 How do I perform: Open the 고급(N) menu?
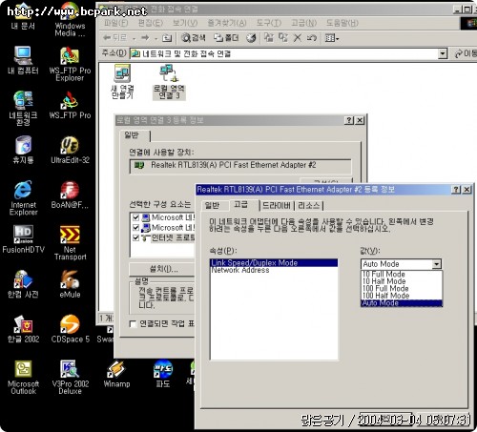[303, 23]
